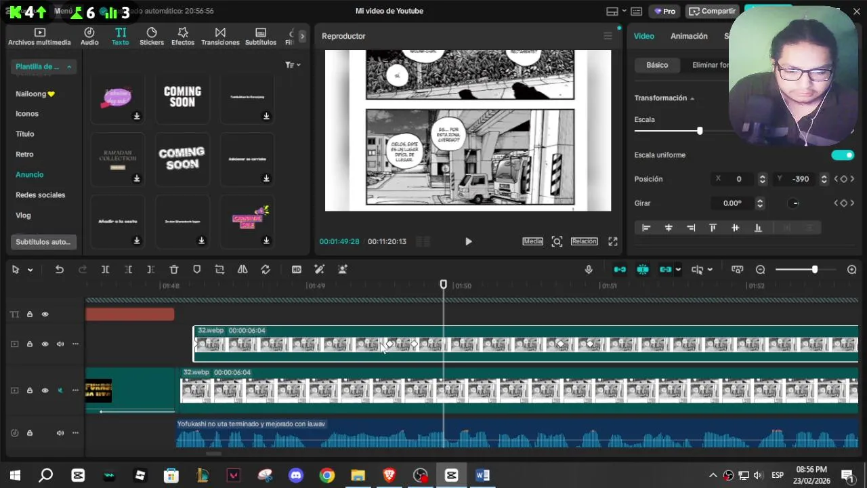Viewport: 867px width, 488px height.
Task: Toggle auto-snapping in timeline toolbar
Action: (x=643, y=270)
